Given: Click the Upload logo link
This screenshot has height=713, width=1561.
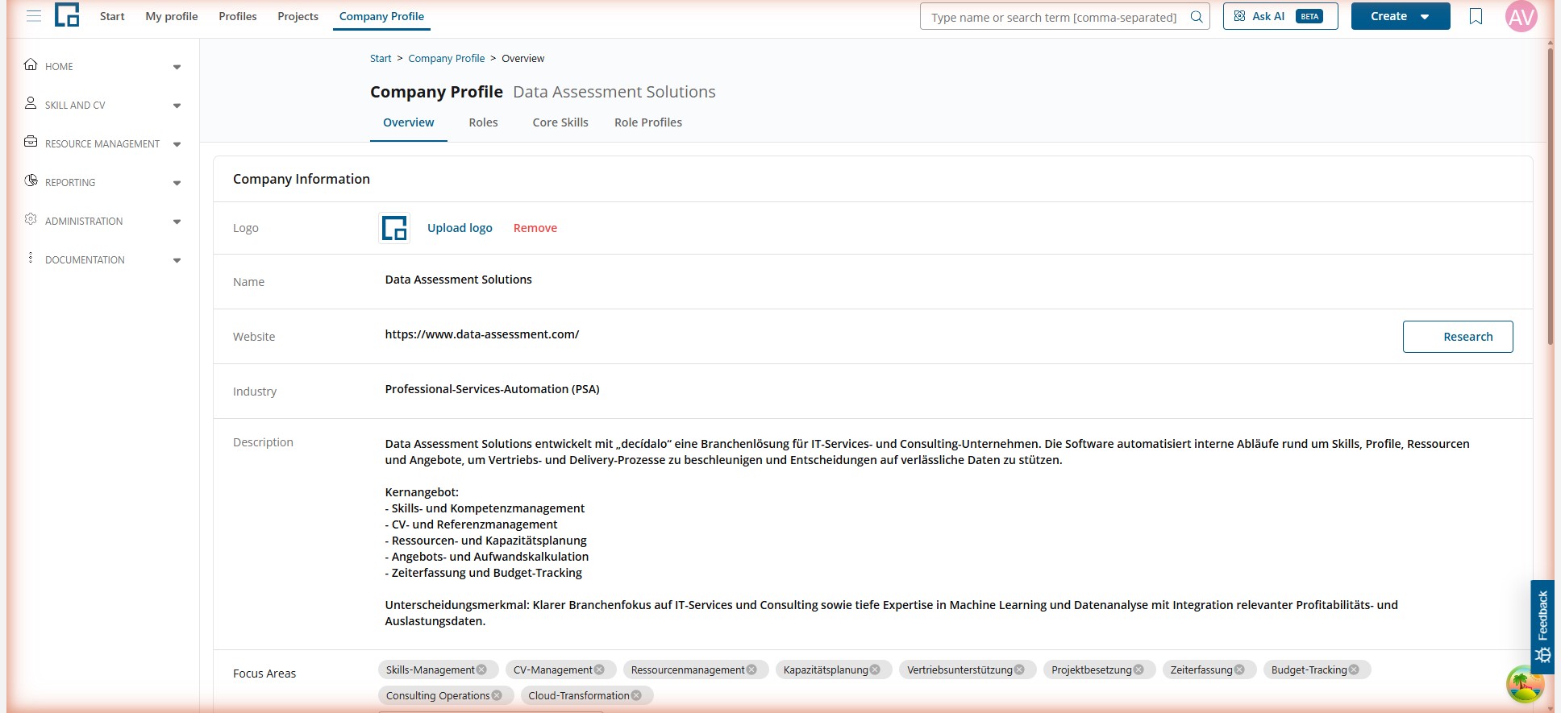Looking at the screenshot, I should [x=460, y=228].
